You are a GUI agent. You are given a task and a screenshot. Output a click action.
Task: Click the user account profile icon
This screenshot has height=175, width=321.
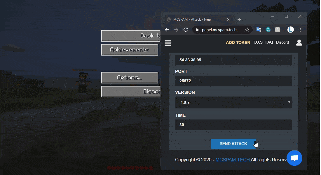(299, 43)
